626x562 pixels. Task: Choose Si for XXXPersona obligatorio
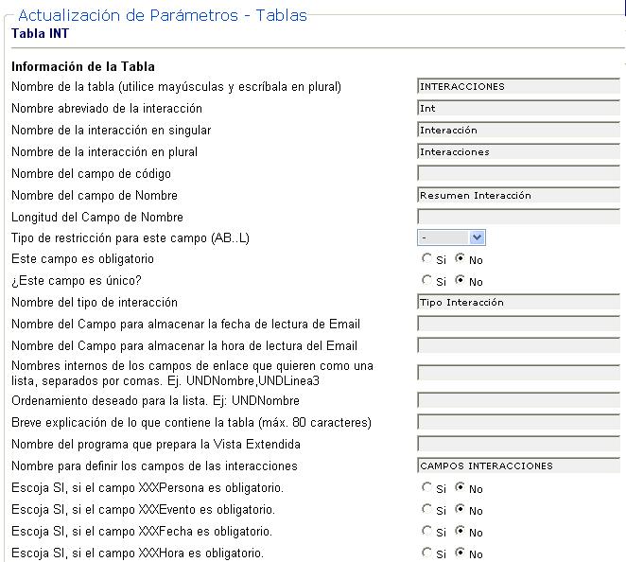tap(427, 488)
